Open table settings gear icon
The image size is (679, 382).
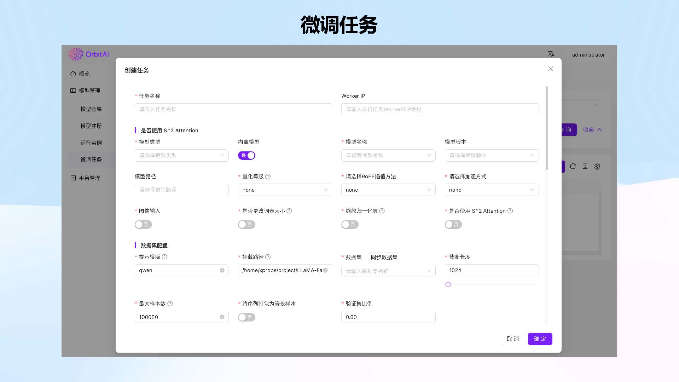tap(597, 167)
